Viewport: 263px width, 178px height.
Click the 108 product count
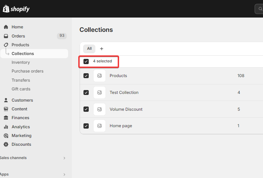point(241,76)
